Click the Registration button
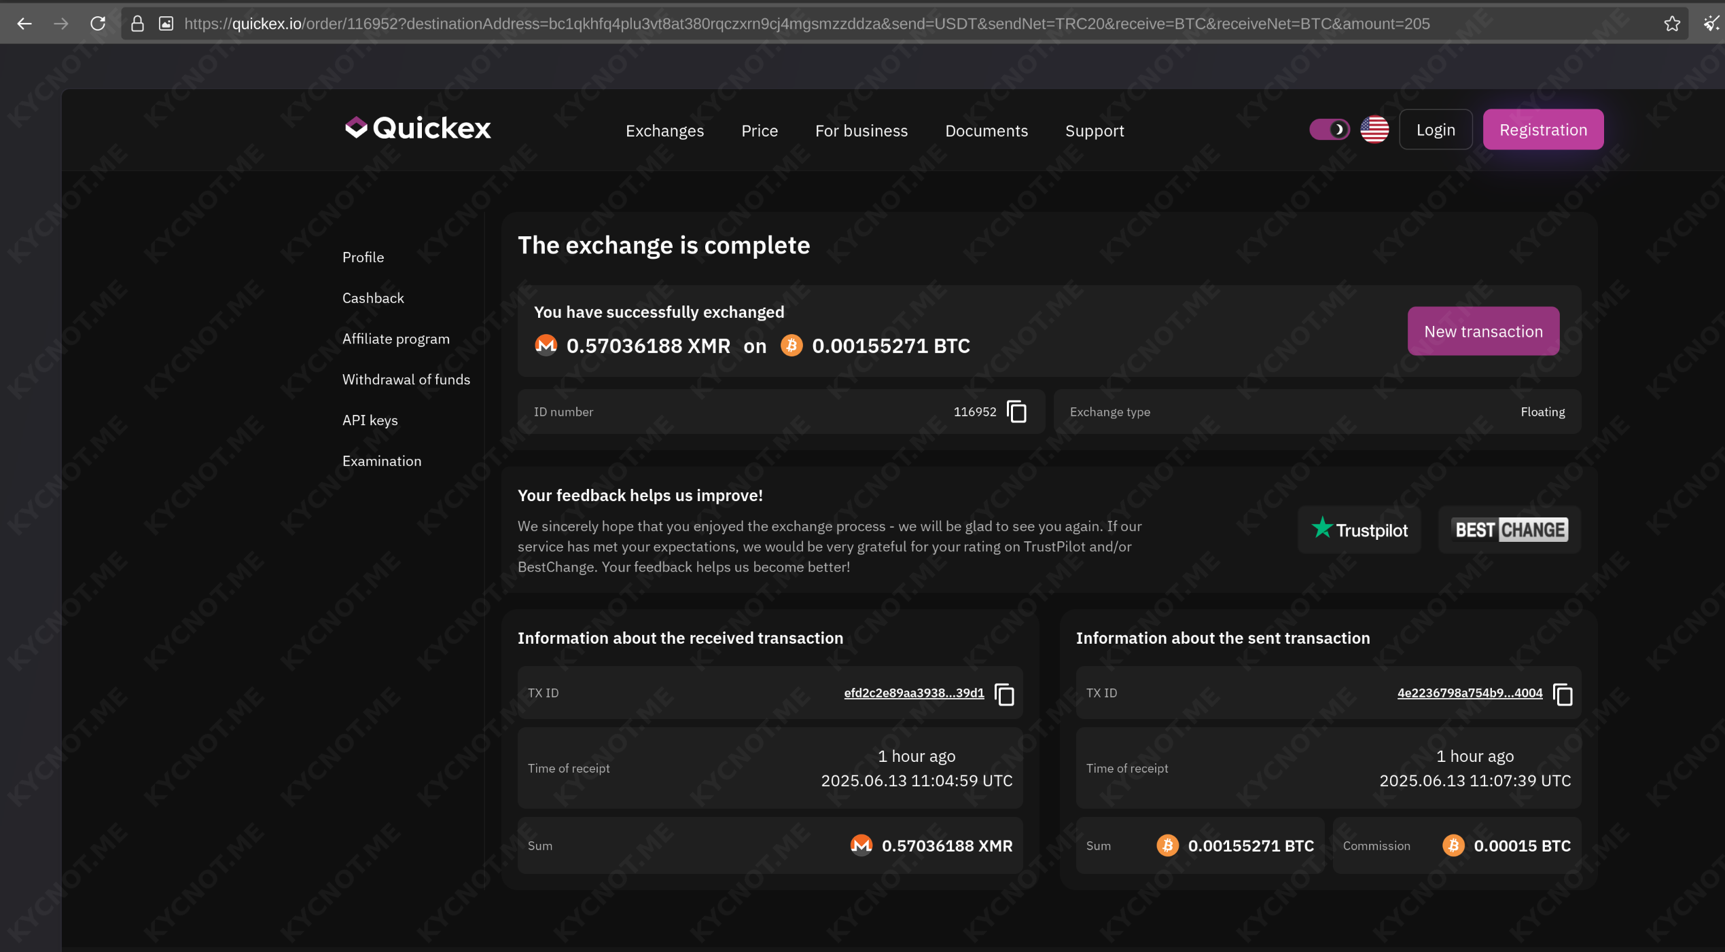Screen dimensions: 1725x952 [x=1543, y=130]
